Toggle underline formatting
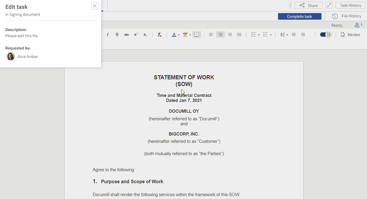This screenshot has width=367, height=199. (117, 35)
